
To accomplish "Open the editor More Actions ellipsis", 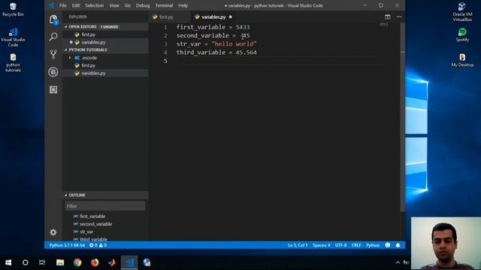I will (x=399, y=16).
